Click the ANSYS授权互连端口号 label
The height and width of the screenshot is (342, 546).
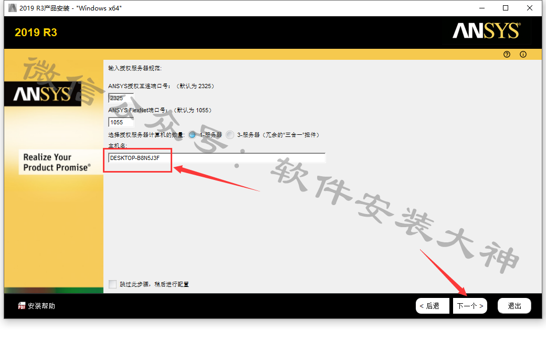[x=139, y=86]
